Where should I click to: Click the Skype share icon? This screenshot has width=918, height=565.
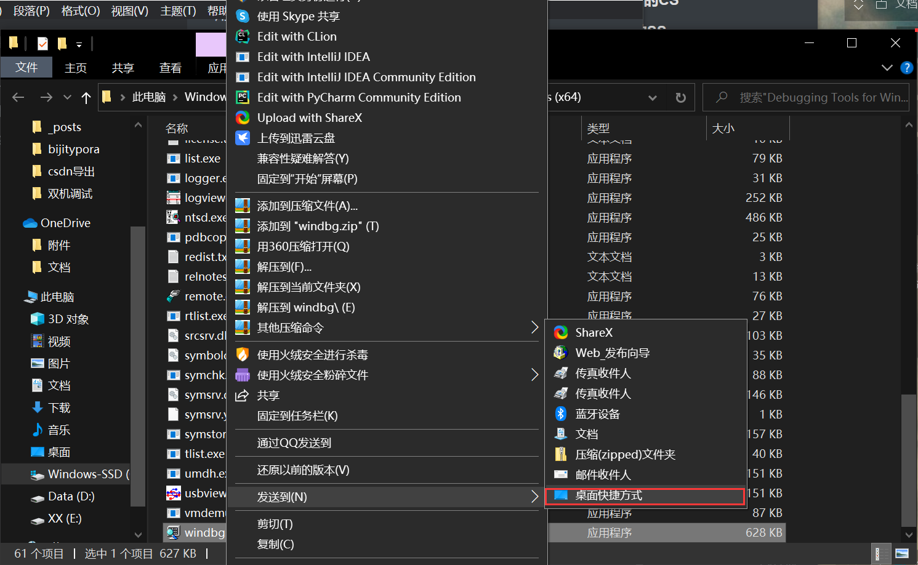[x=243, y=16]
